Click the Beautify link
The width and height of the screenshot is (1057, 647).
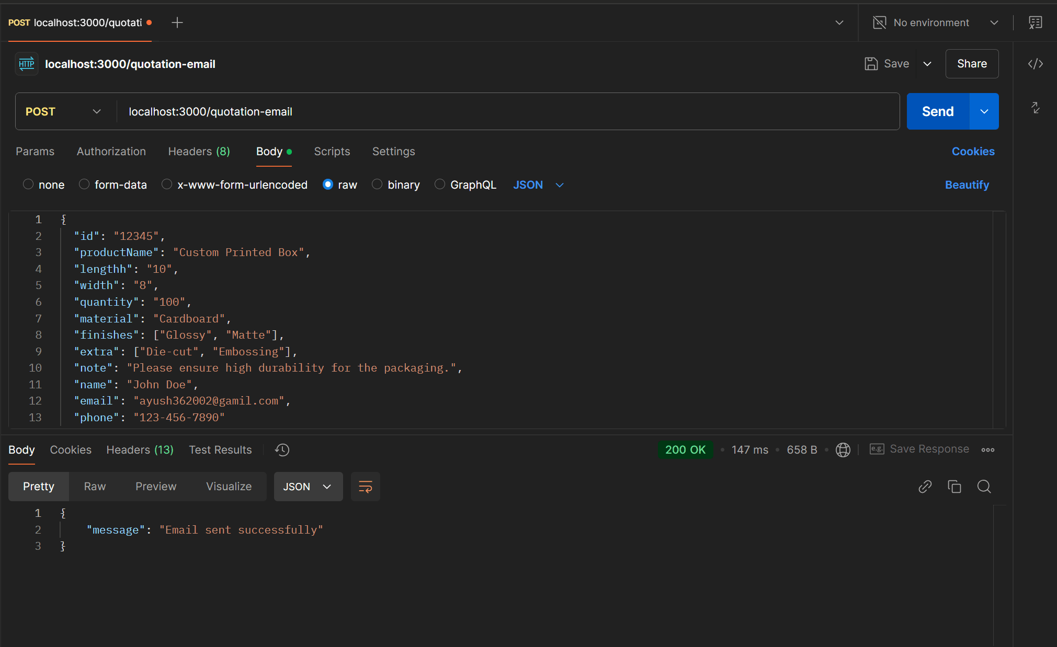(967, 184)
